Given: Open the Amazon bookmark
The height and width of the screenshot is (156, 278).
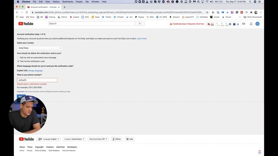Looking at the screenshot, I should point(175,17).
